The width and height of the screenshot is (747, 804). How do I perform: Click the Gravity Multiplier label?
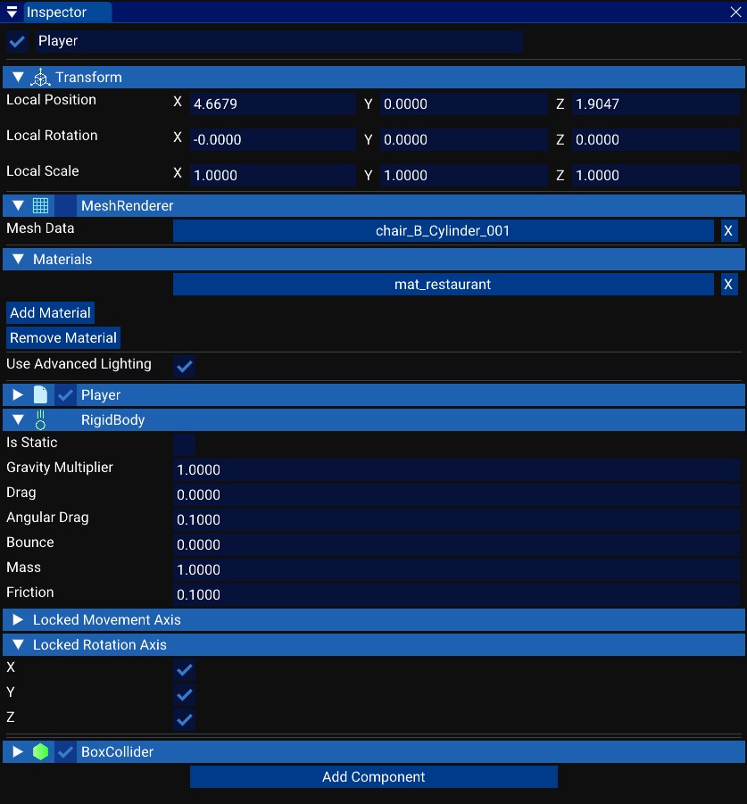pos(60,468)
